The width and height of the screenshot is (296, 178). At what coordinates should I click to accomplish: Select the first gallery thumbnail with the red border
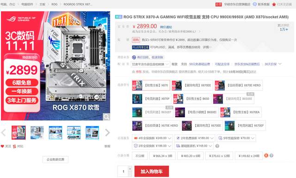(18, 133)
